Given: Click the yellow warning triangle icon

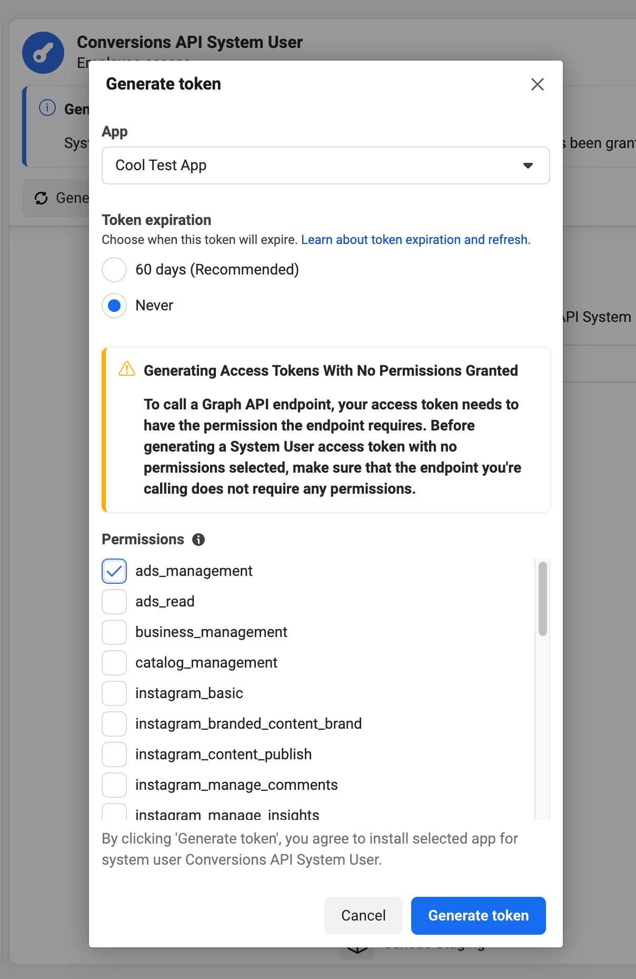Looking at the screenshot, I should tap(127, 369).
